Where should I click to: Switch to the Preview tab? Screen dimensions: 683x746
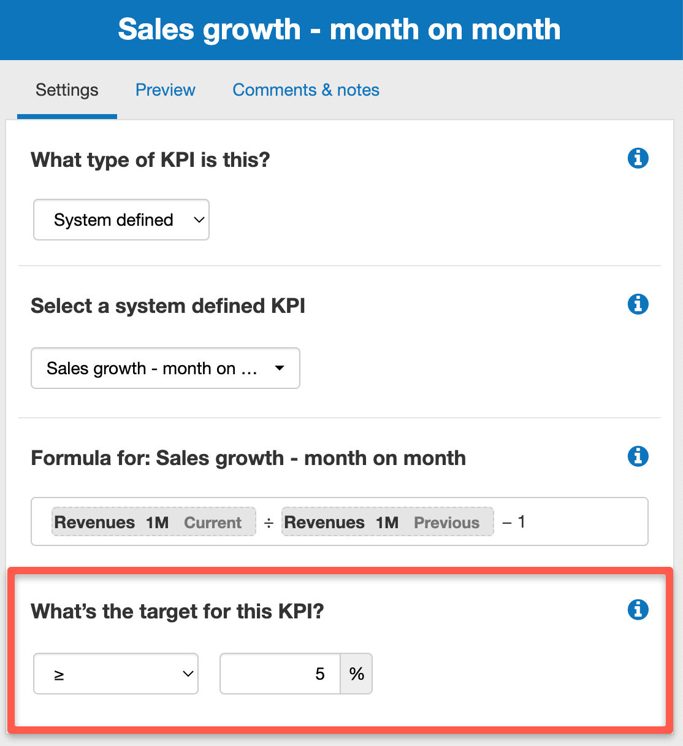(165, 90)
